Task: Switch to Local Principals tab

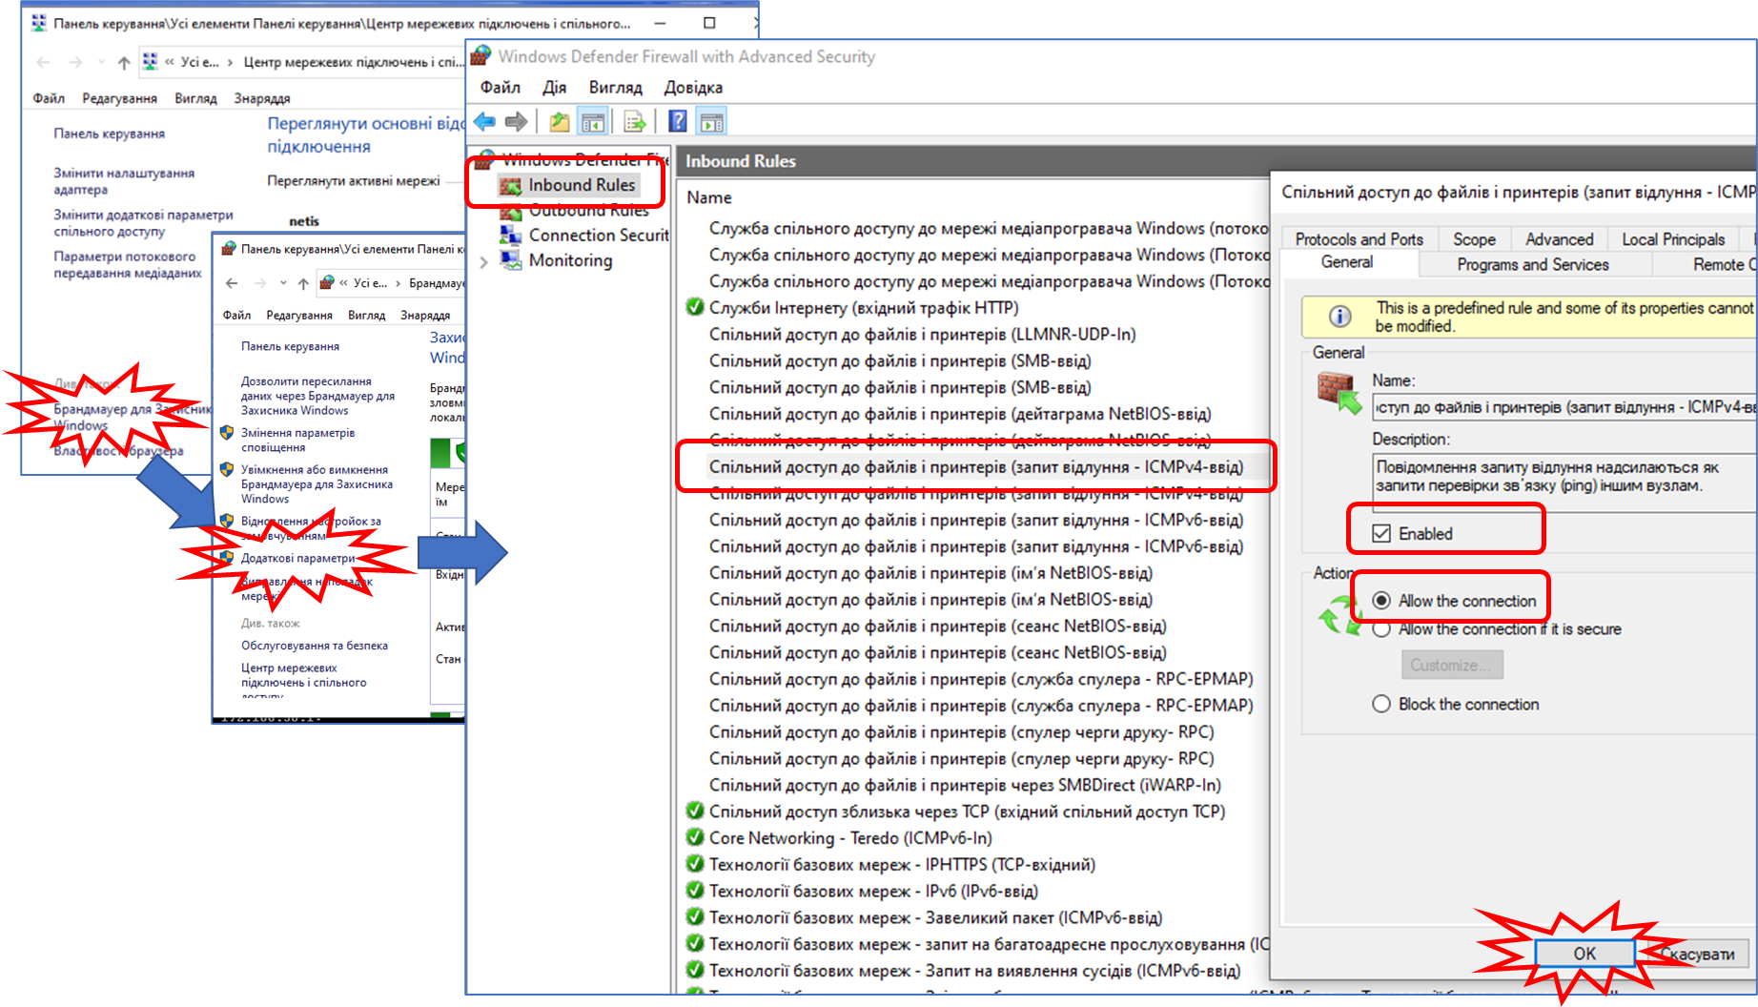Action: pyautogui.click(x=1674, y=239)
